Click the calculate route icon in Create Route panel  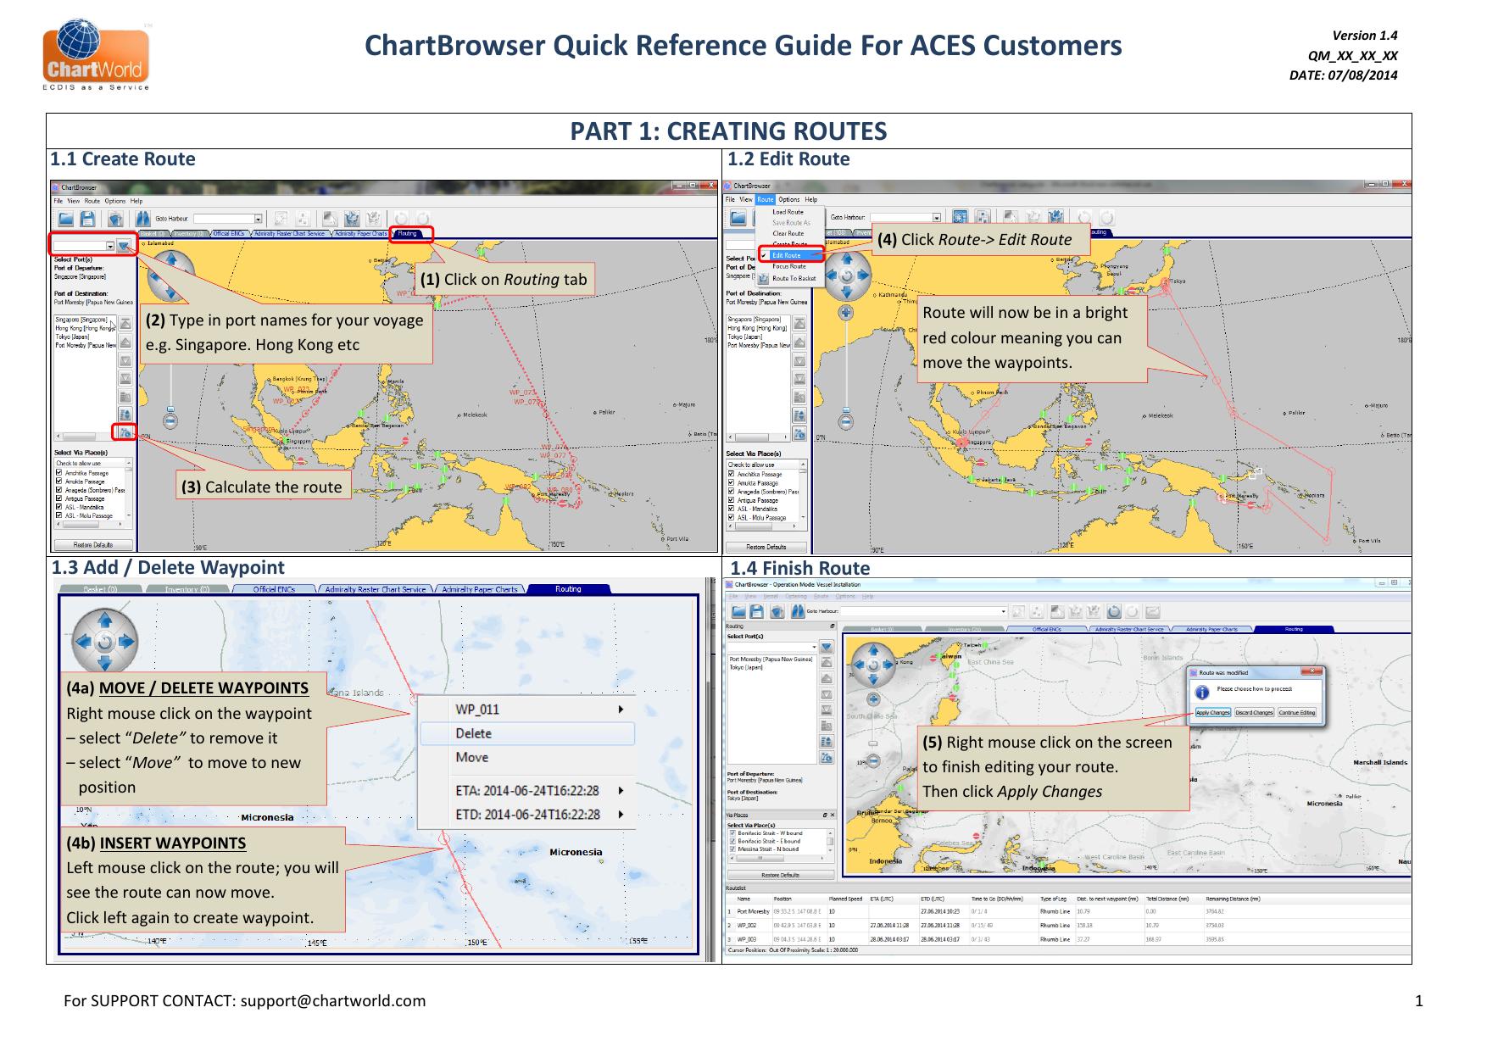coord(125,433)
